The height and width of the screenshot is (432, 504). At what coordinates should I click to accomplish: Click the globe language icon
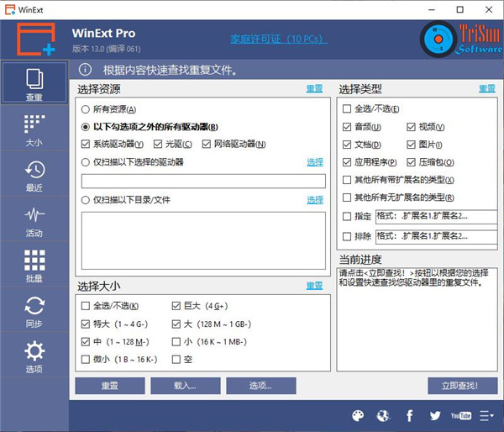pos(384,415)
